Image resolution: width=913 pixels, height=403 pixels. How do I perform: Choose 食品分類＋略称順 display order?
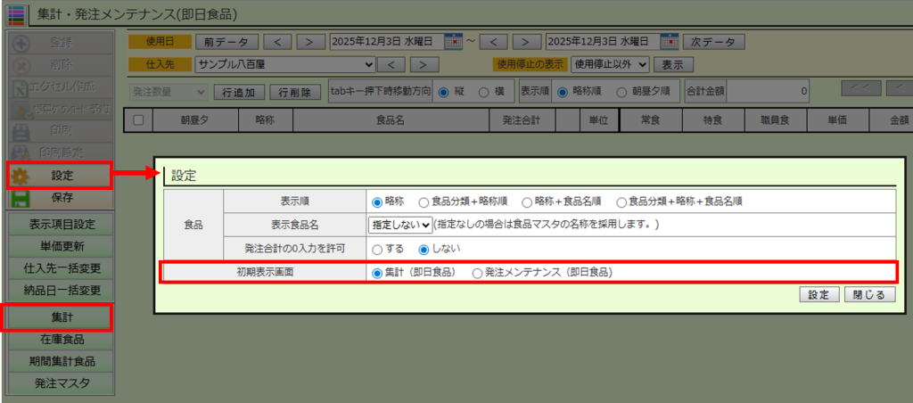tap(423, 201)
